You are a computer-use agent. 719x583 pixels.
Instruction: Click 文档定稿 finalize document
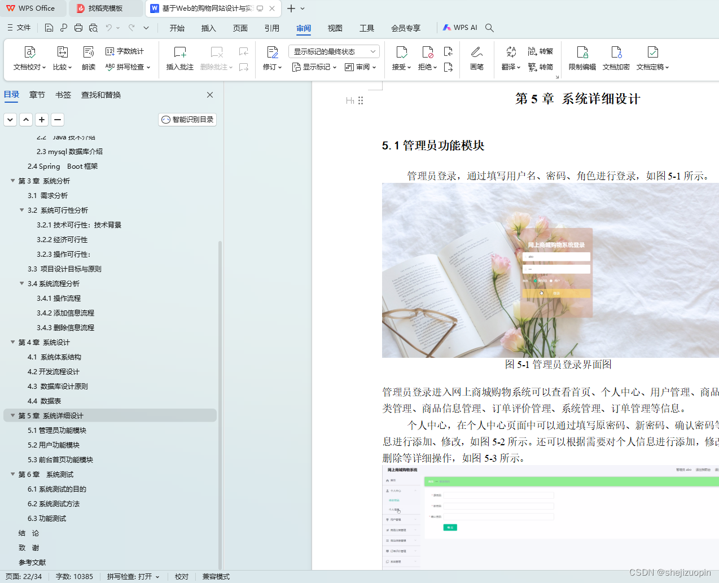[x=652, y=59]
